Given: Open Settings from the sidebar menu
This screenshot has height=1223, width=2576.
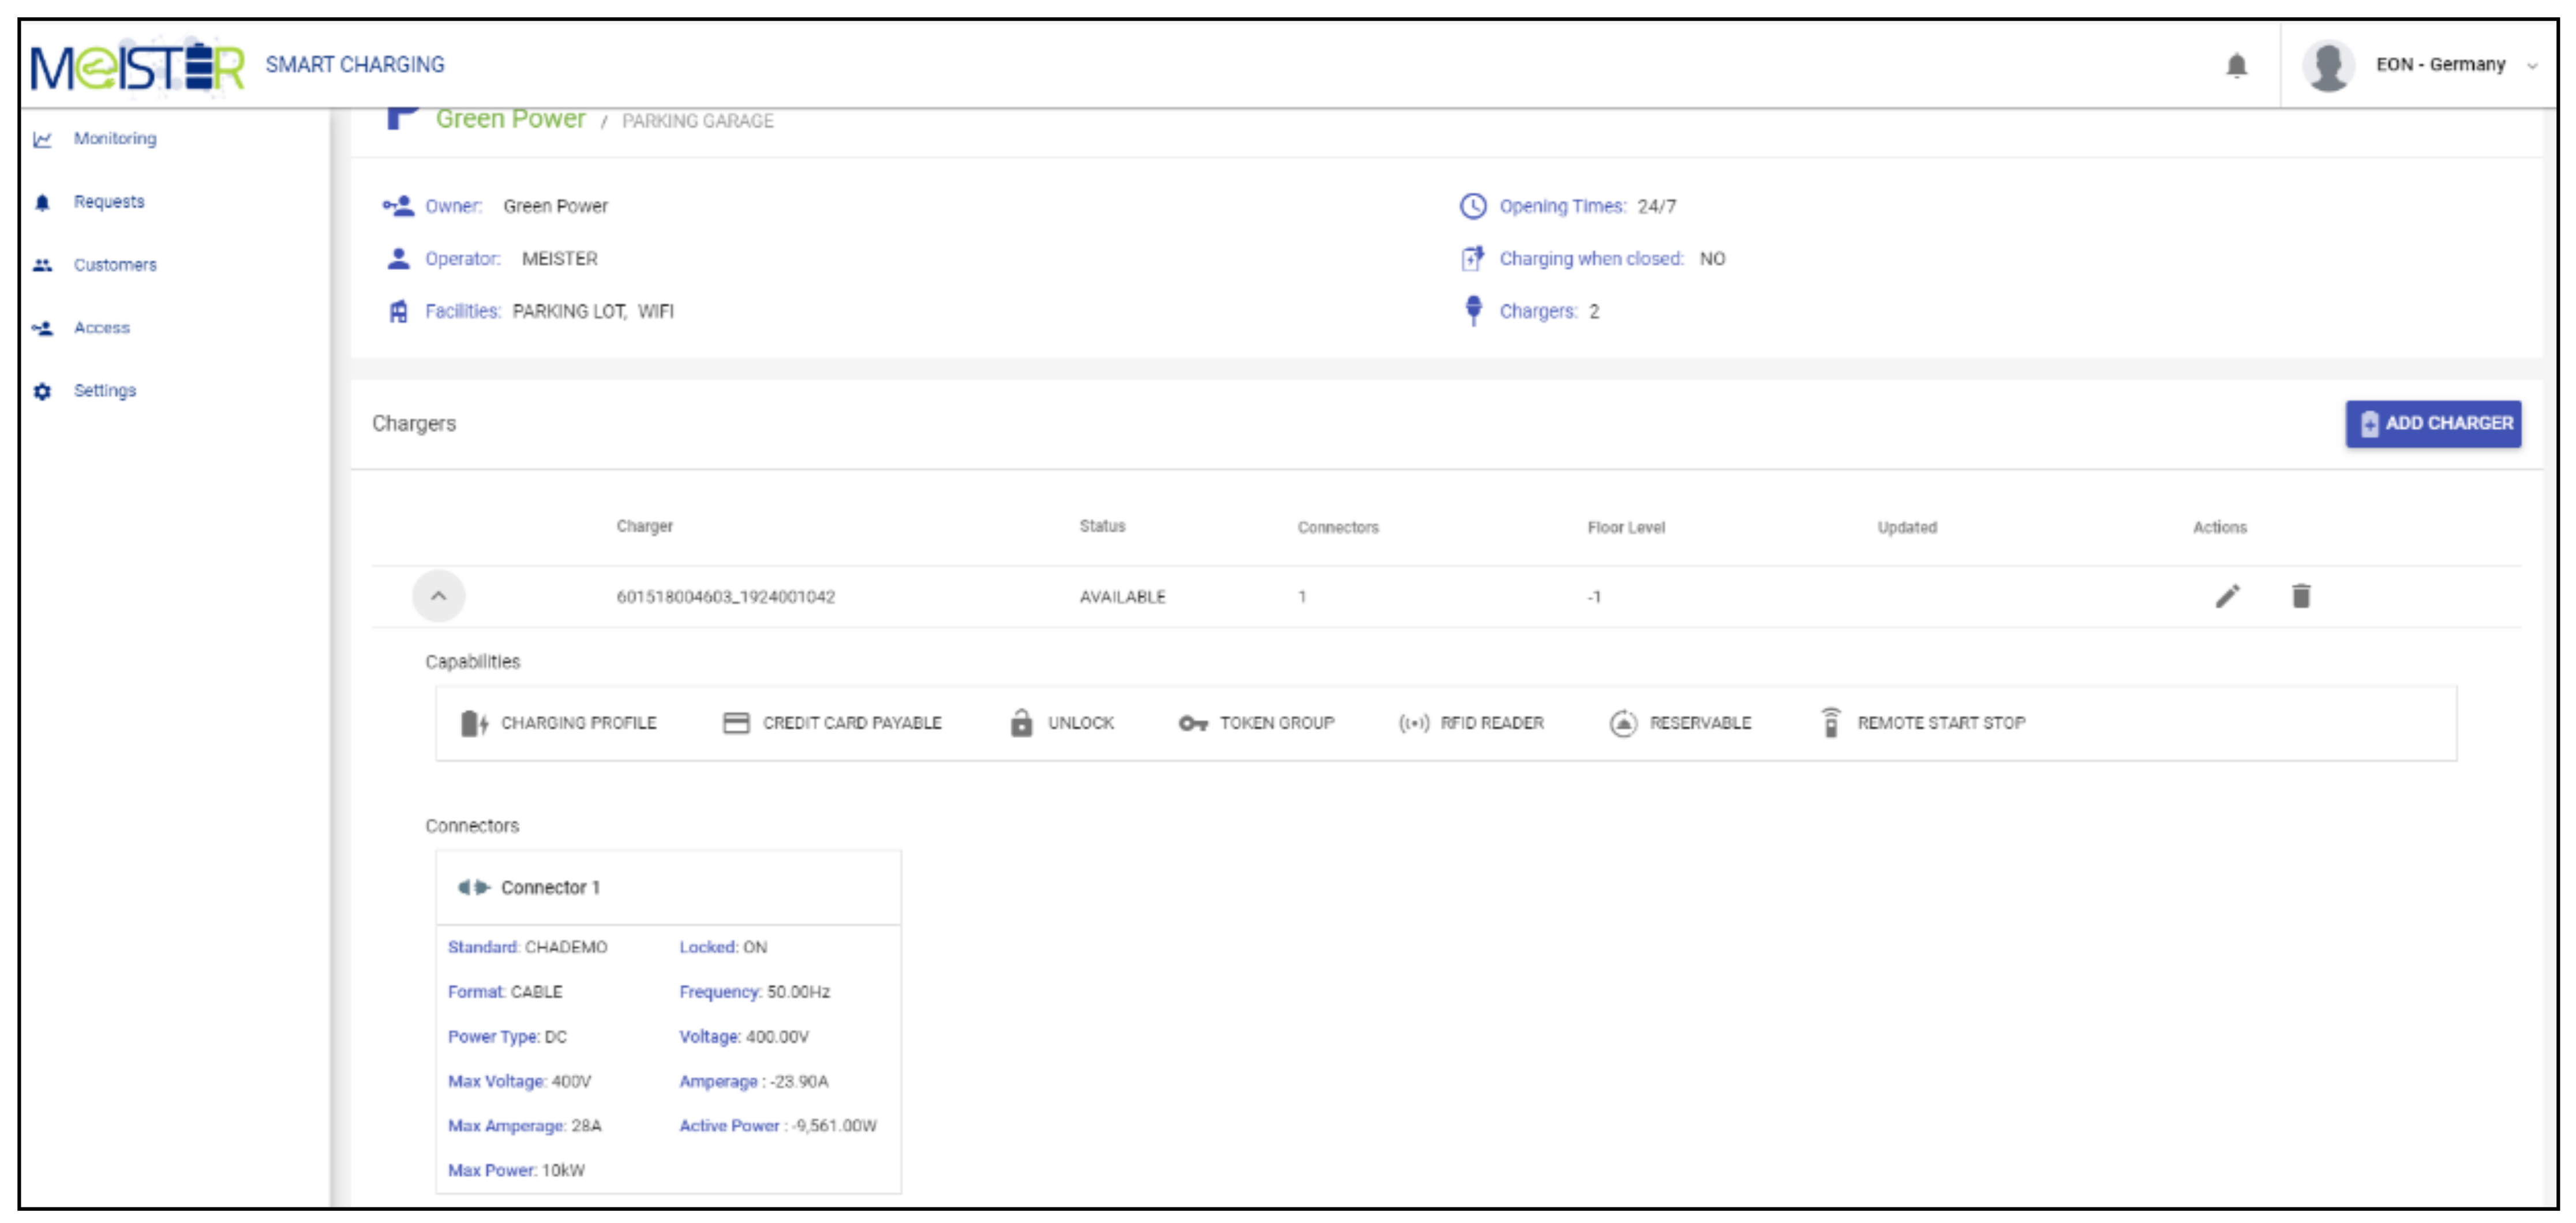Looking at the screenshot, I should tap(104, 391).
